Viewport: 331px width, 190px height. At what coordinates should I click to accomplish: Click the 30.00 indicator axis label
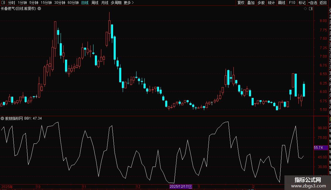[322, 167]
